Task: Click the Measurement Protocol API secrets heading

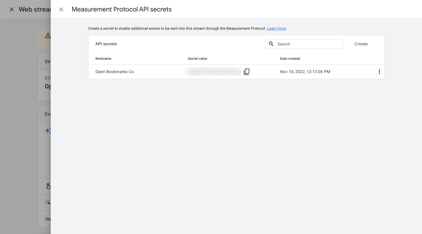Action: (x=122, y=9)
